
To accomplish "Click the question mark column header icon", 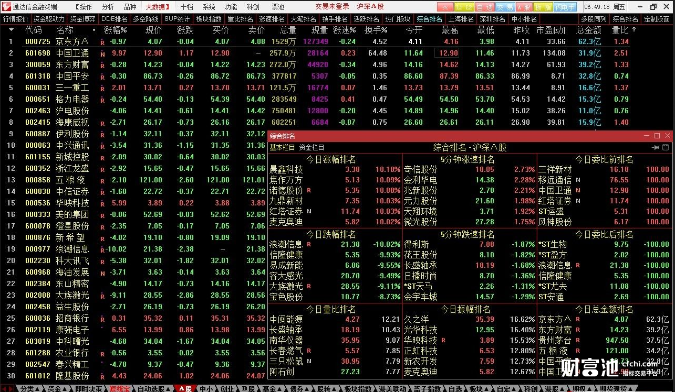I will pyautogui.click(x=634, y=30).
